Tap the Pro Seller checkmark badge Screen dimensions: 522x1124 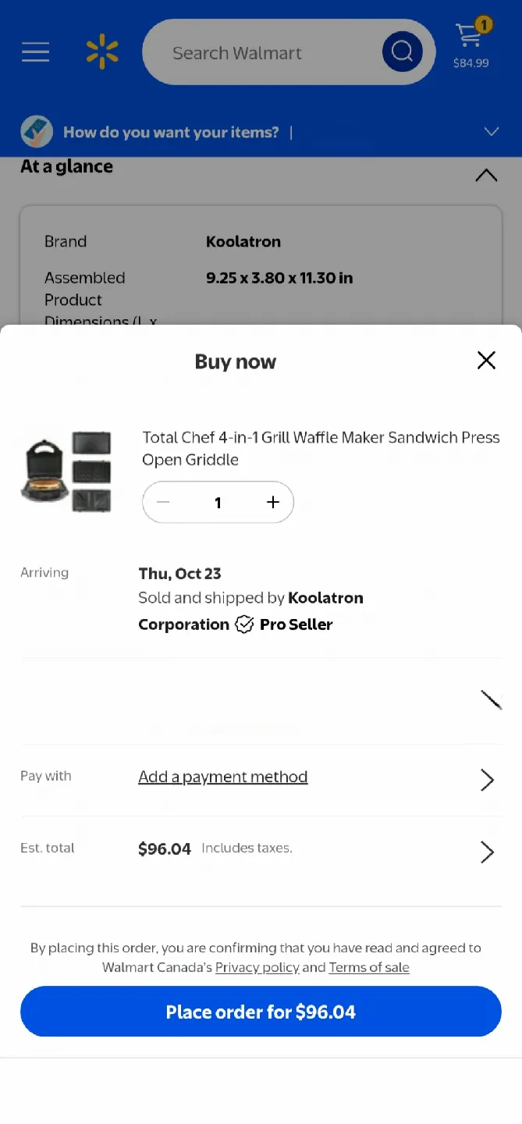[x=244, y=624]
